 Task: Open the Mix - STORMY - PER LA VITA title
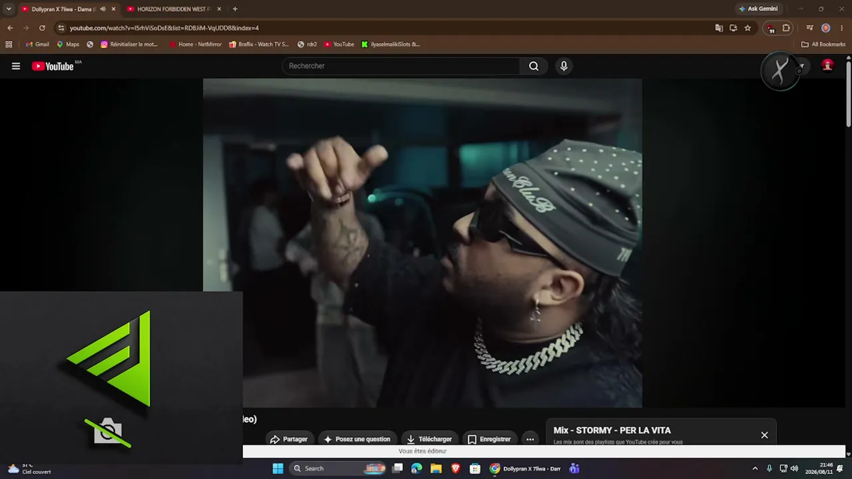tap(612, 430)
